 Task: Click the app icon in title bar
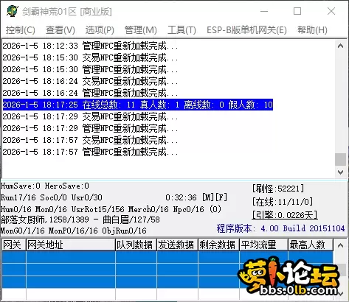[13, 11]
